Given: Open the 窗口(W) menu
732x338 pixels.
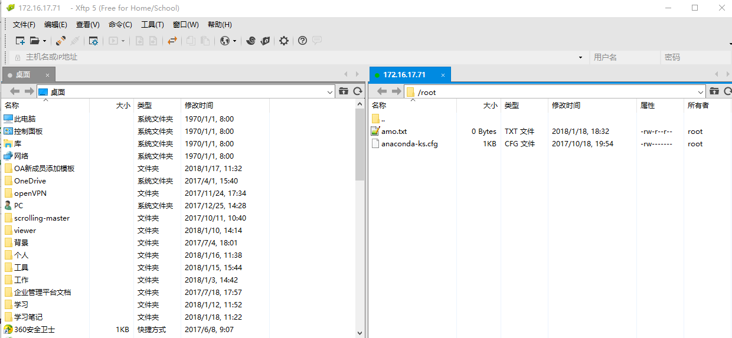Looking at the screenshot, I should point(185,24).
